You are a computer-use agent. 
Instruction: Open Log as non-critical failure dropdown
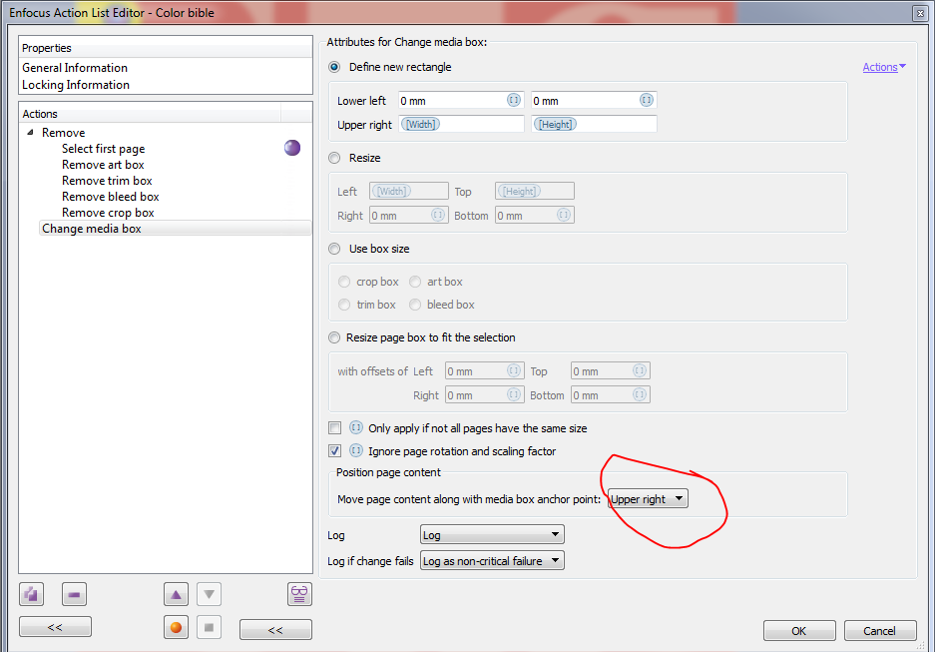click(x=492, y=560)
